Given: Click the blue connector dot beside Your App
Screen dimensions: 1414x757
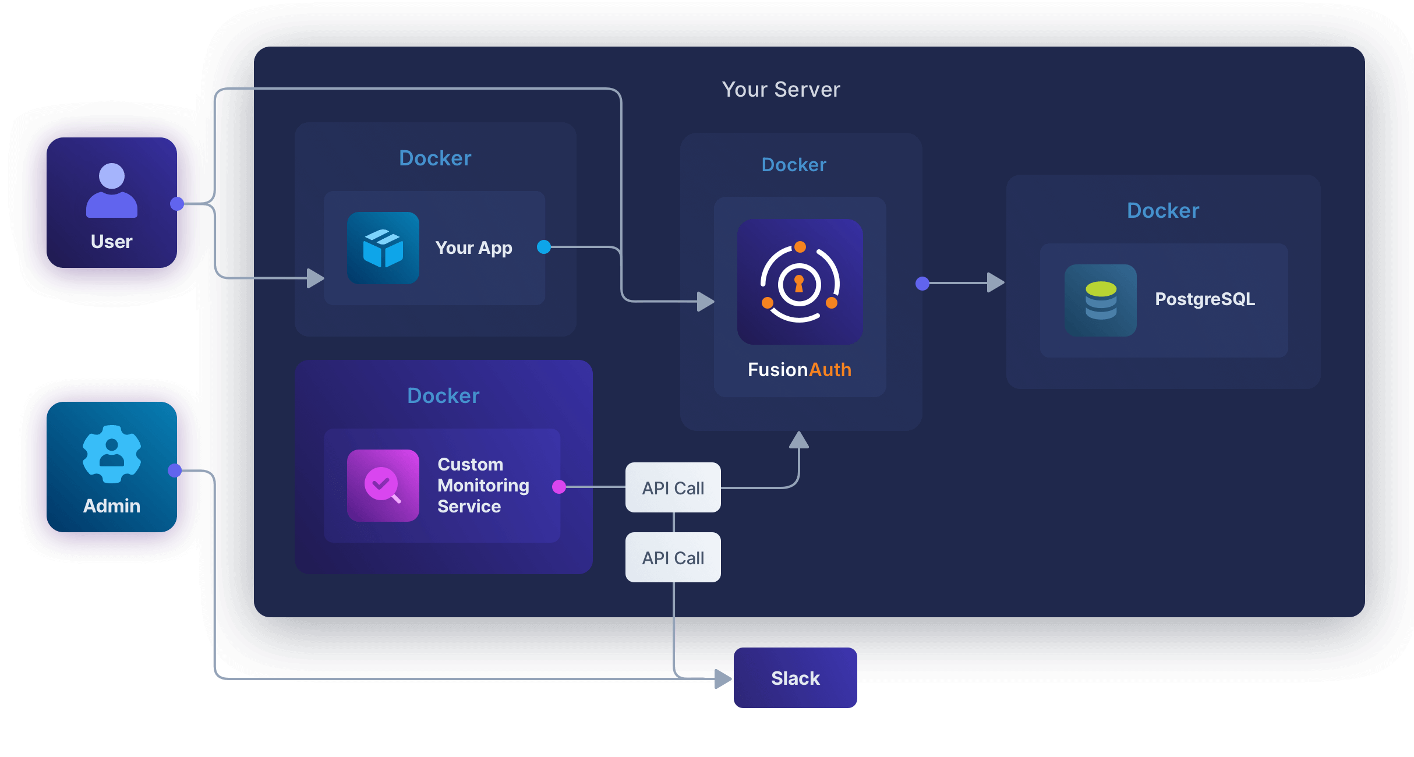Looking at the screenshot, I should [x=544, y=247].
